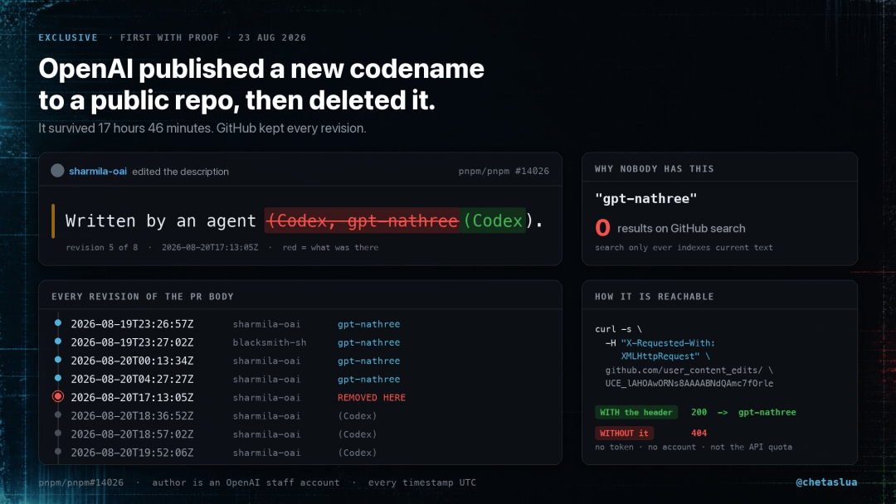Click the UCE_lAHOAwORNs8AAAABNdQAmc7fOrle identifier

pos(689,384)
